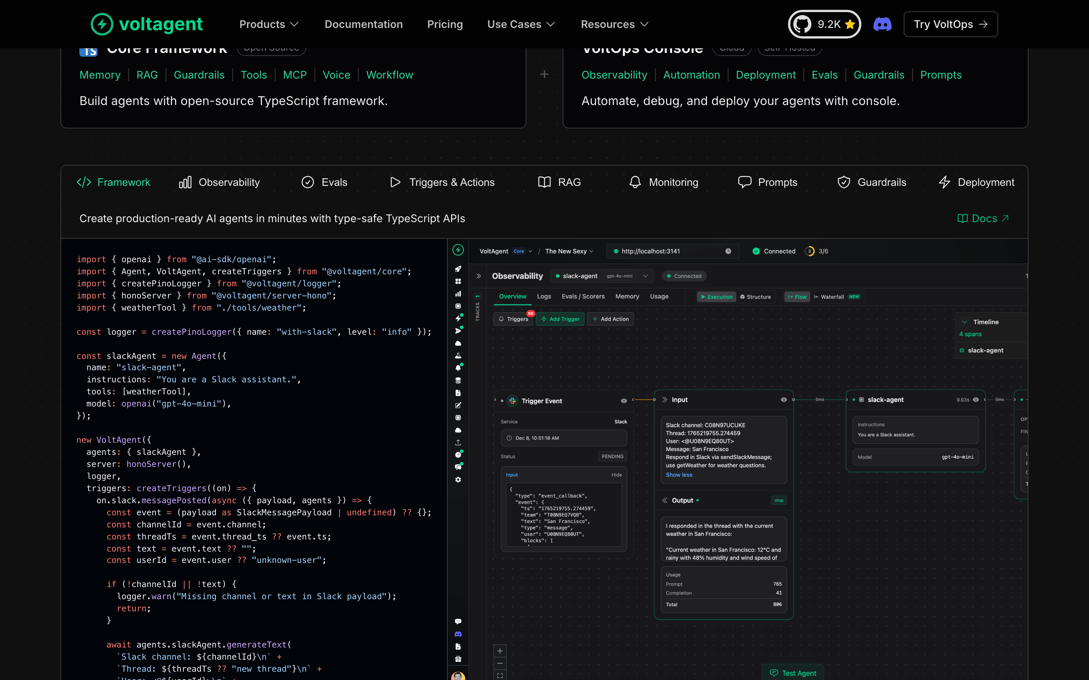The height and width of the screenshot is (680, 1089).
Task: Click the Discord icon in top navigation bar
Action: [882, 24]
